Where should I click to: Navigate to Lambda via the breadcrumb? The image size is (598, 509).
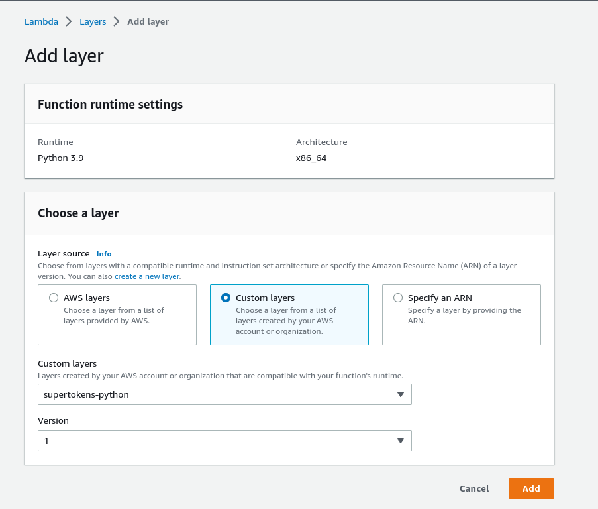coord(41,21)
